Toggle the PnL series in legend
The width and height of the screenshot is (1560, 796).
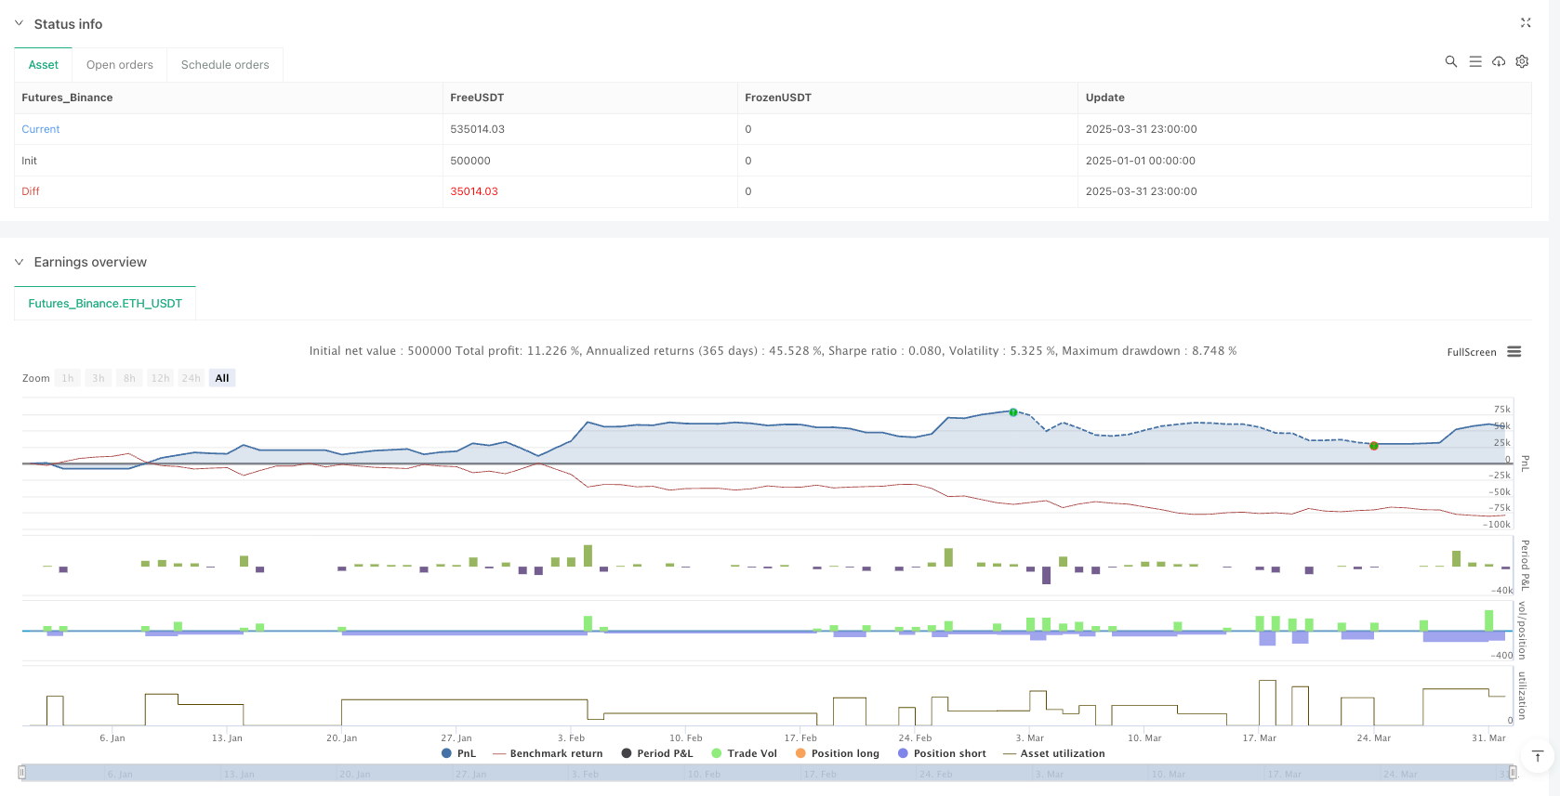tap(458, 753)
